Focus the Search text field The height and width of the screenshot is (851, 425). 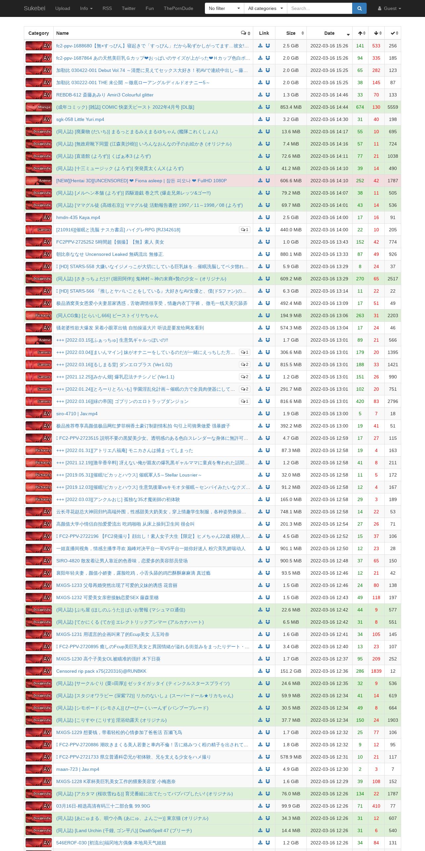point(319,8)
